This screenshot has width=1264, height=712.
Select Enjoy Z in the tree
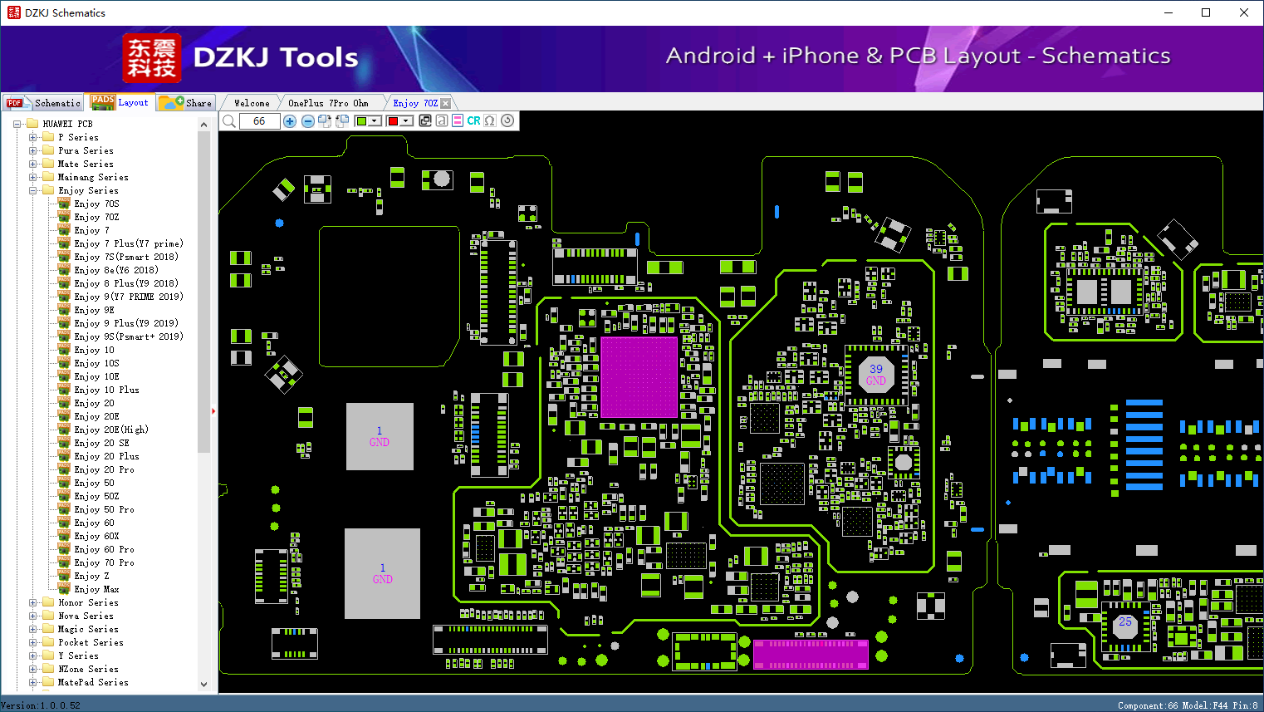91,576
